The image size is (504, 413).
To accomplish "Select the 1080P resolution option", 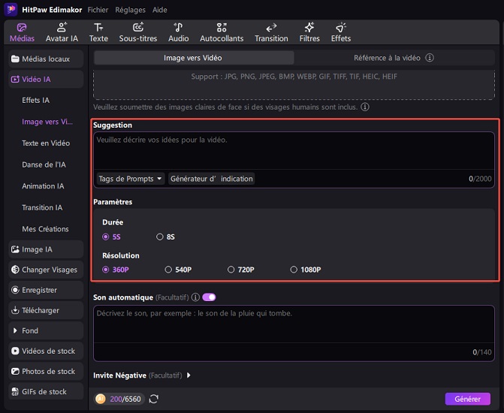I will pos(294,270).
